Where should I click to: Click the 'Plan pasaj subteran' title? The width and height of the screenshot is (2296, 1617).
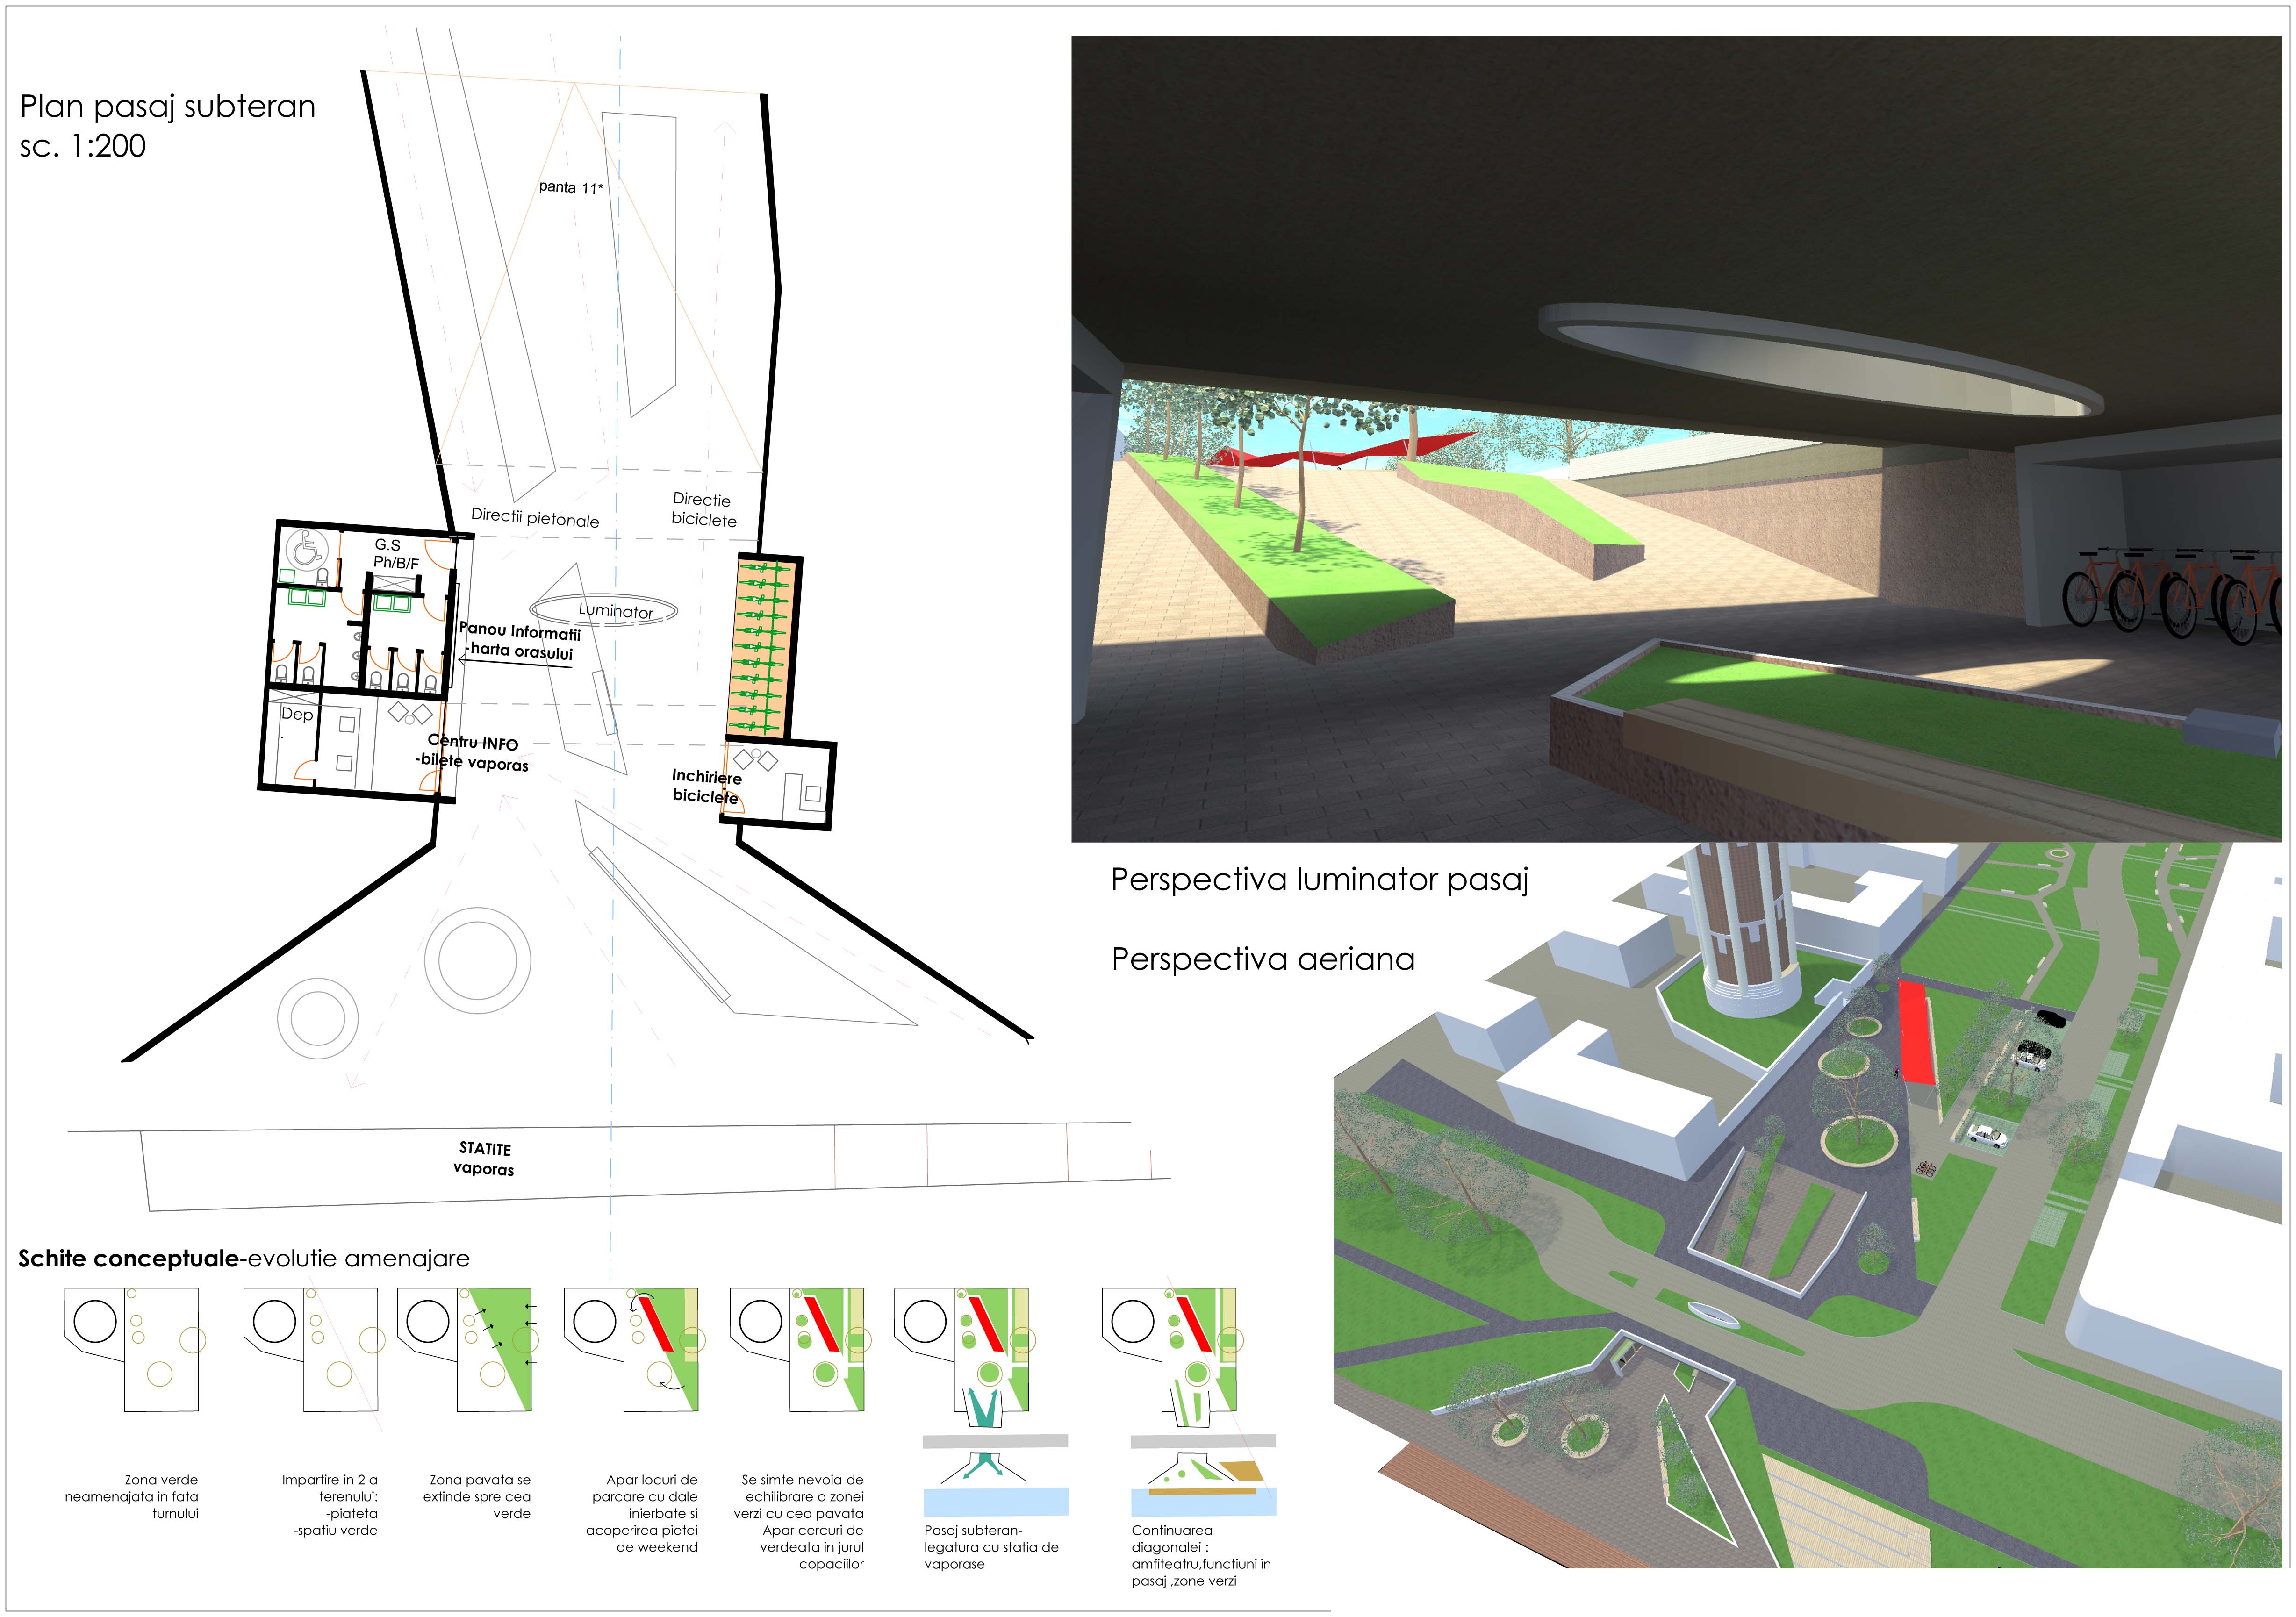[168, 107]
